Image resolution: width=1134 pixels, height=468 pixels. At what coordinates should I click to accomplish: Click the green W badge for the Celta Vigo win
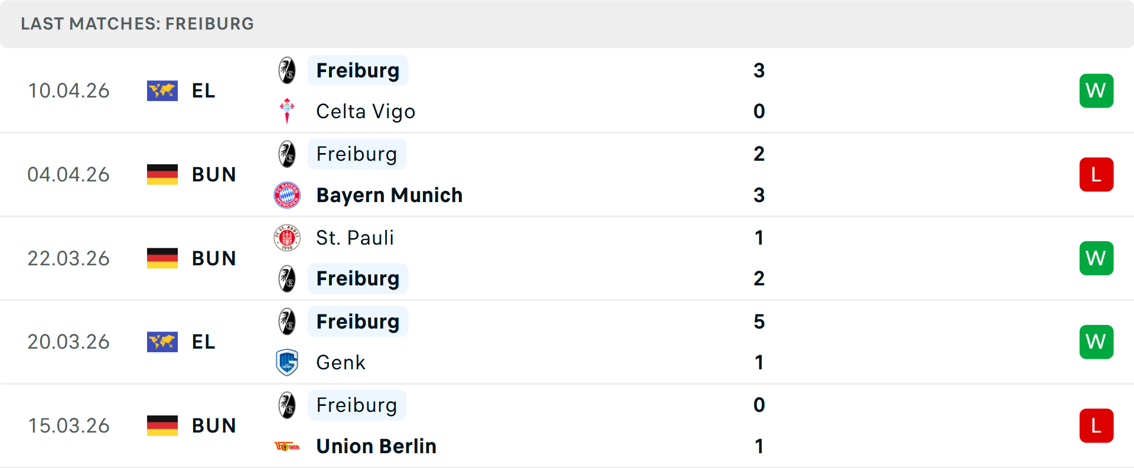point(1096,90)
